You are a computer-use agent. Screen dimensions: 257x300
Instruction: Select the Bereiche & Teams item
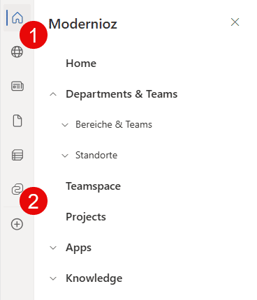coord(114,124)
